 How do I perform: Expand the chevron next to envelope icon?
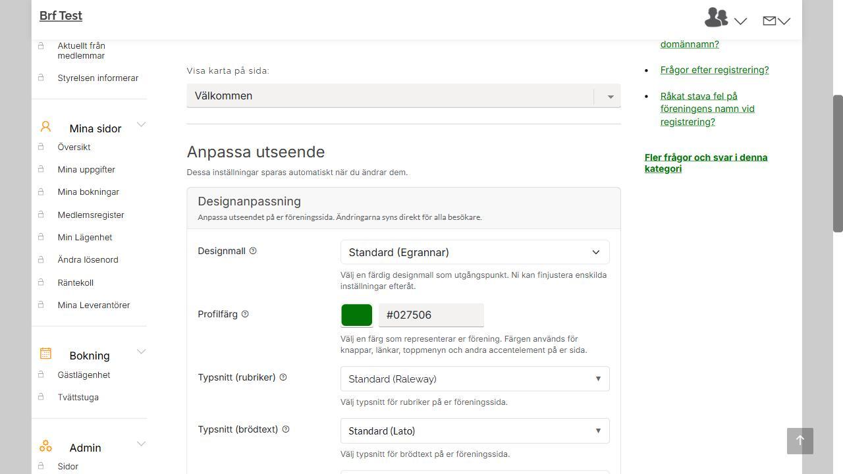(x=784, y=21)
